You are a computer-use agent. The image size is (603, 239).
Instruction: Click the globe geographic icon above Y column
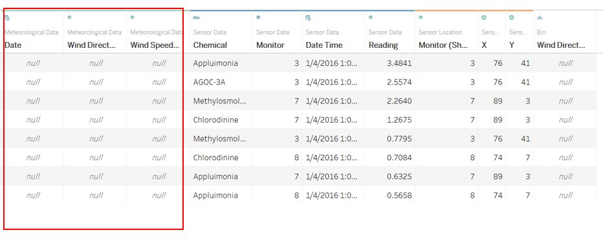click(512, 17)
